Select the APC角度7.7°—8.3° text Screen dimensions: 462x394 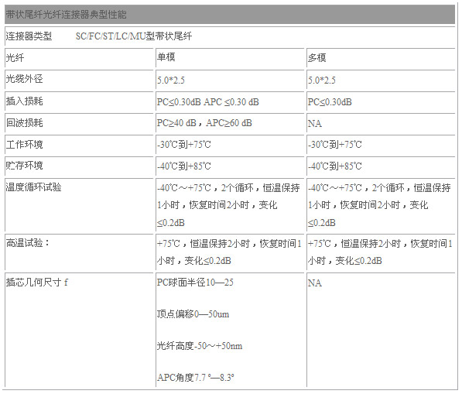(196, 377)
